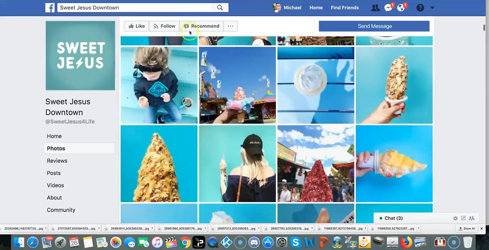Open Friend Requests icon in top bar
489x250 pixels.
[375, 8]
